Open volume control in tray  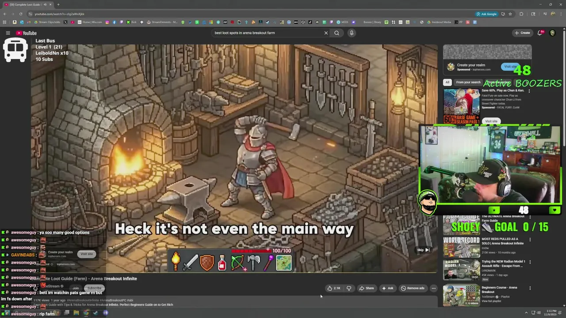point(539,313)
